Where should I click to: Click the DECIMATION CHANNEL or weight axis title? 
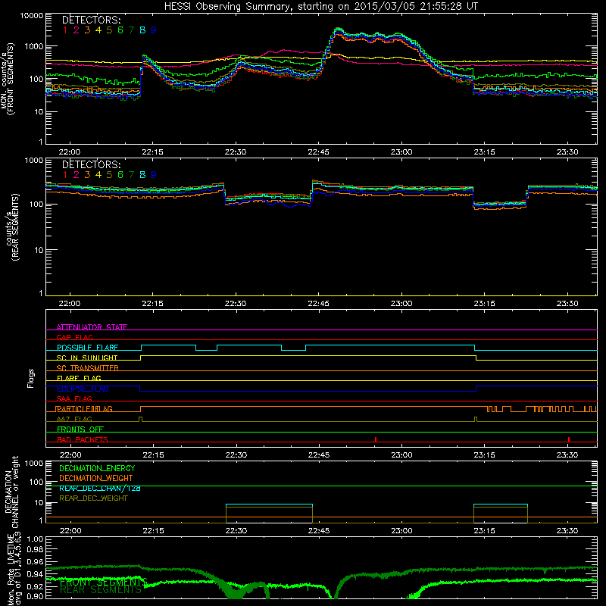click(x=11, y=492)
